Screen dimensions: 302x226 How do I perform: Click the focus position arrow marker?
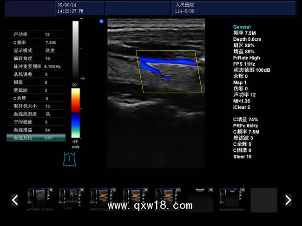(x=83, y=78)
